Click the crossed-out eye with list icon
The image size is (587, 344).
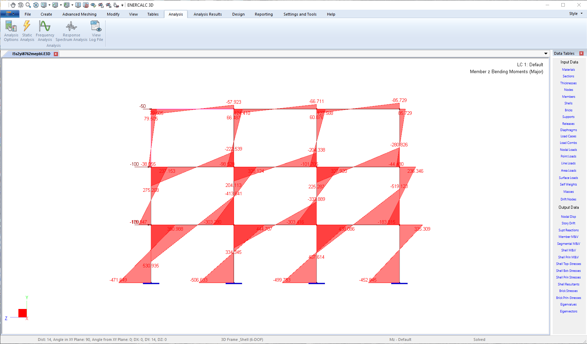(x=109, y=5)
